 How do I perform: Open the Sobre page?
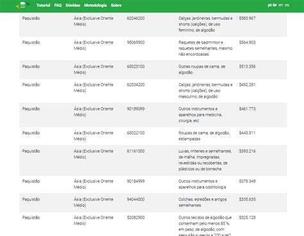click(x=116, y=5)
